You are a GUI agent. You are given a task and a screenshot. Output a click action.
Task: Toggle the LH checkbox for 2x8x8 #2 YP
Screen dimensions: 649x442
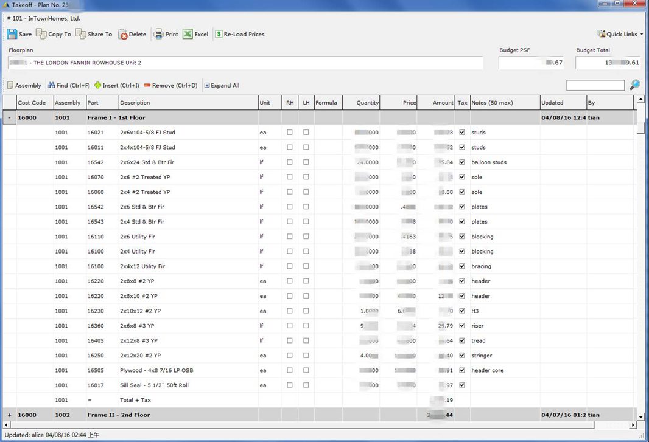[306, 281]
